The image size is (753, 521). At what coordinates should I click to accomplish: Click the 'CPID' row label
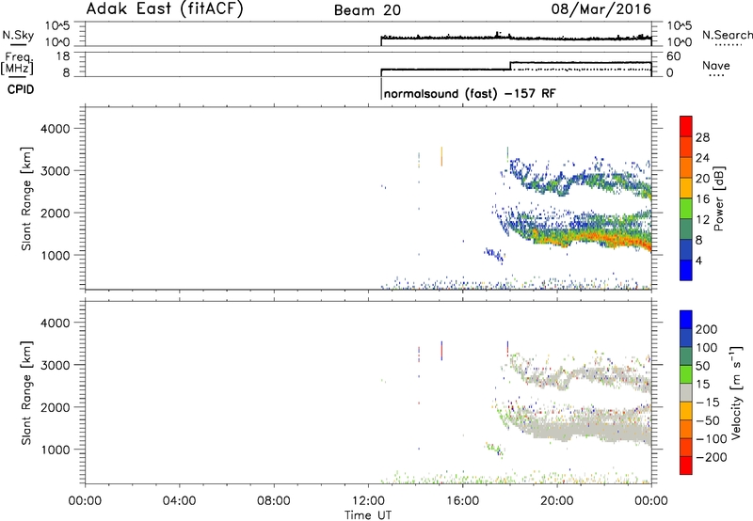click(21, 89)
